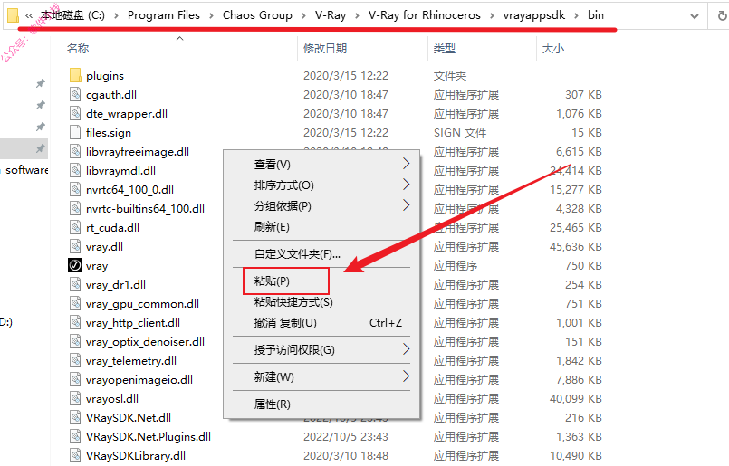Select the VRaySDK.Net.Plugins.dll file icon
The height and width of the screenshot is (466, 729).
[75, 437]
